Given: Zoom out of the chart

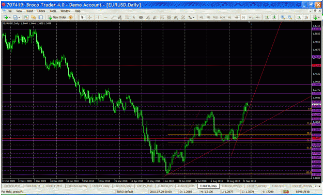Looking at the screenshot, I should pyautogui.click(x=290, y=18).
